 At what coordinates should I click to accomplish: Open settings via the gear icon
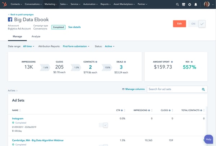click(189, 5)
